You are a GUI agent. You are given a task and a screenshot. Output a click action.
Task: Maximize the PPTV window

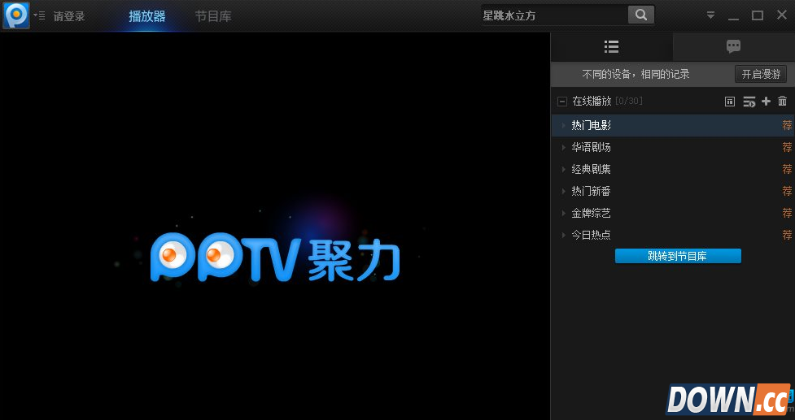pos(758,15)
